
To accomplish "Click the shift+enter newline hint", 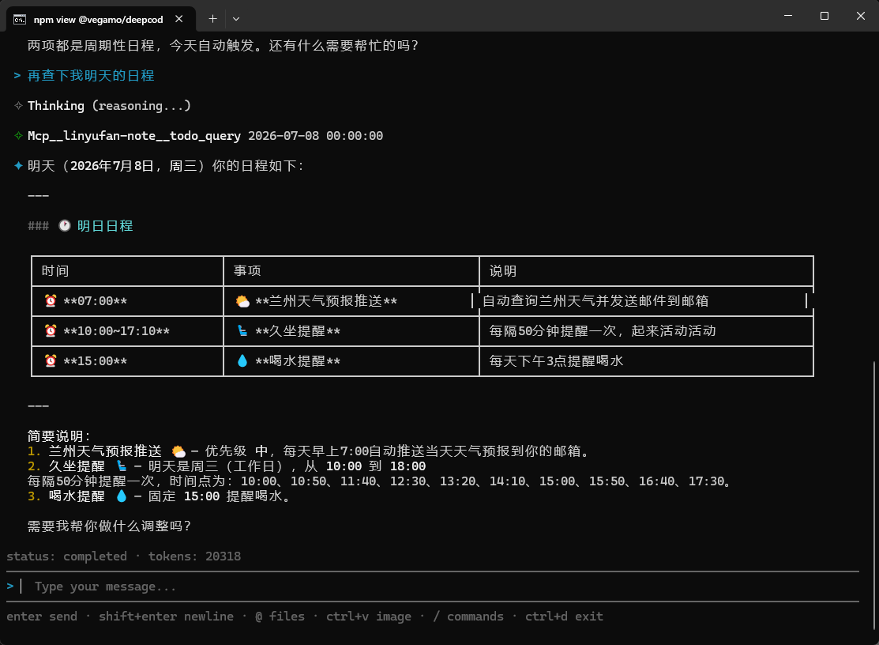I will tap(166, 617).
